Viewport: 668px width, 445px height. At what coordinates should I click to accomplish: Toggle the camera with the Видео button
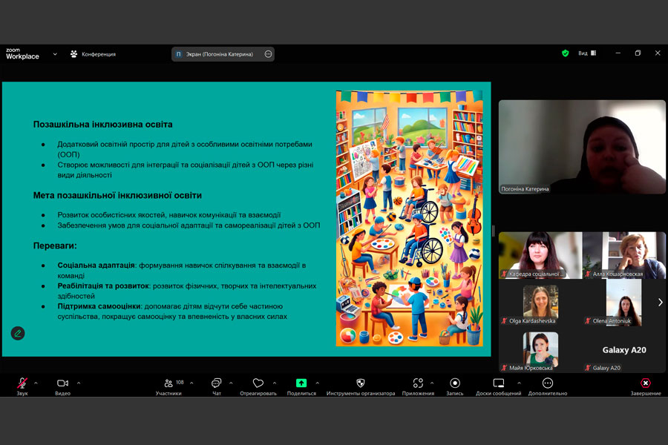coord(62,383)
